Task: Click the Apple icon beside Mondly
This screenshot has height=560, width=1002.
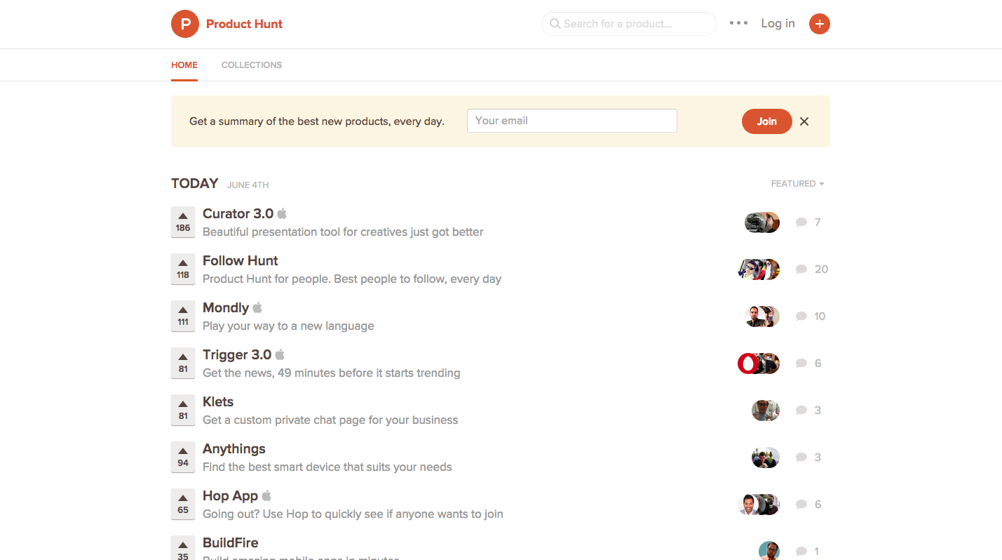Action: [257, 307]
